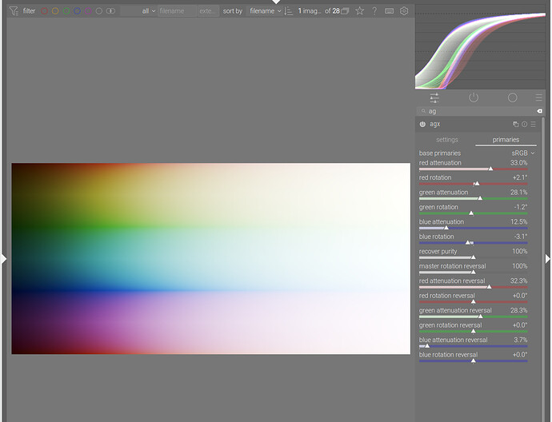Expand the left panel with the left edge arrow
The height and width of the screenshot is (422, 552).
[x=3, y=259]
